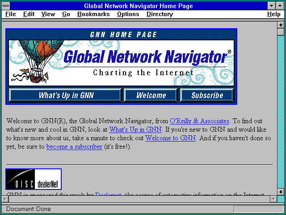Screen dimensions: 286x215
Task: Open the window control menu box
Action: coord(6,6)
